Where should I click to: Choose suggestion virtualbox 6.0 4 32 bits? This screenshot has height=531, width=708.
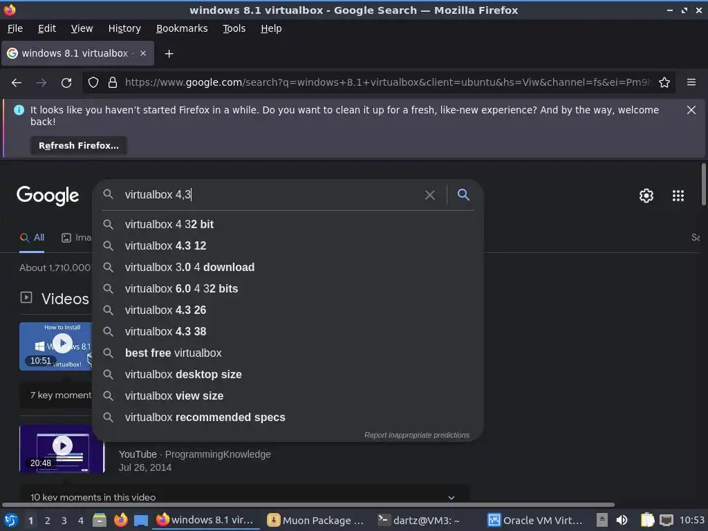click(x=288, y=288)
